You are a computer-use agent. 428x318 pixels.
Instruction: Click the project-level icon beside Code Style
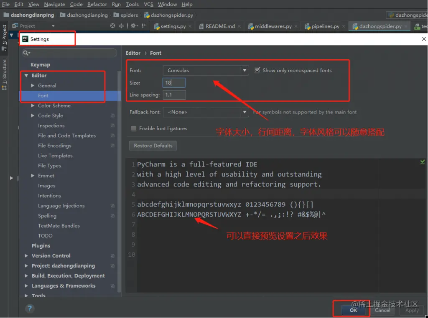(x=112, y=116)
